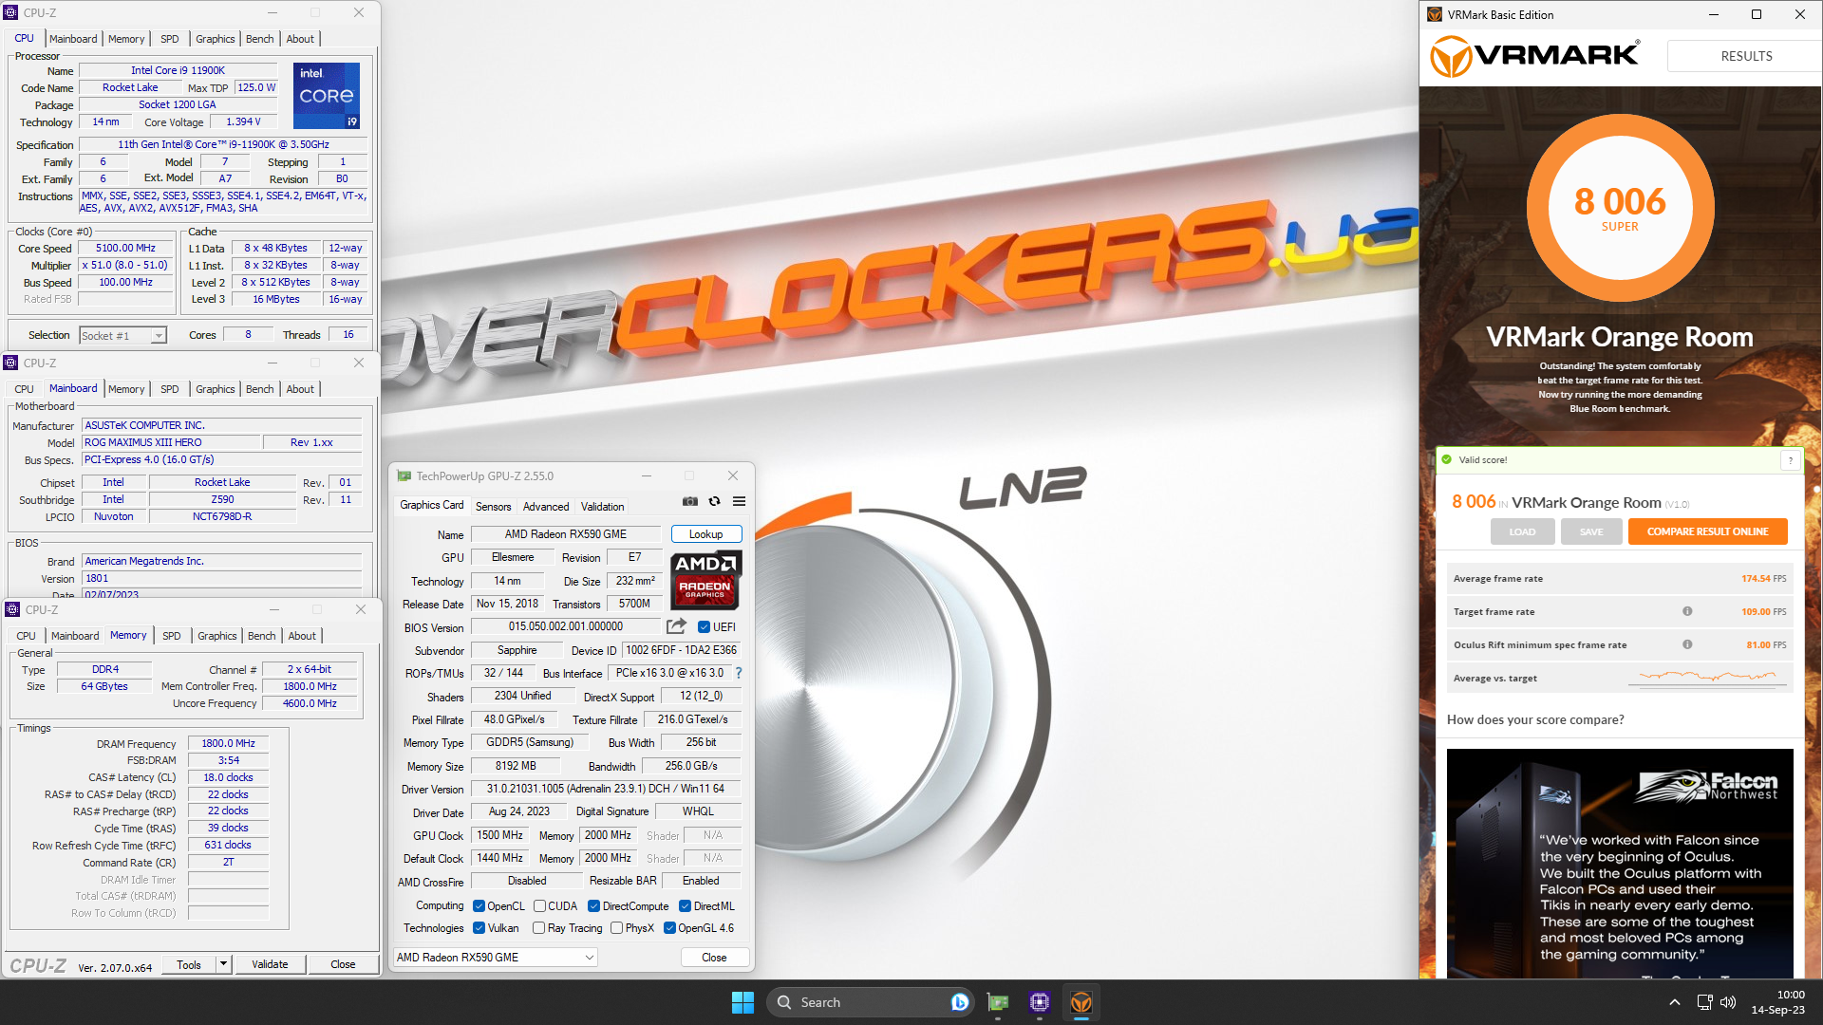
Task: Switch to the Sensors tab in GPU-Z
Action: pyautogui.click(x=493, y=506)
